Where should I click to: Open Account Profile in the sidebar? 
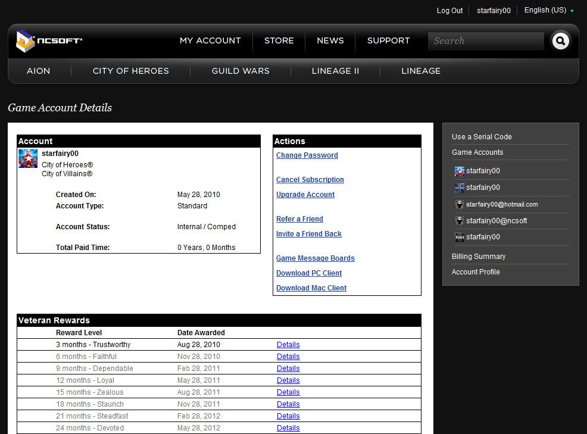point(476,272)
